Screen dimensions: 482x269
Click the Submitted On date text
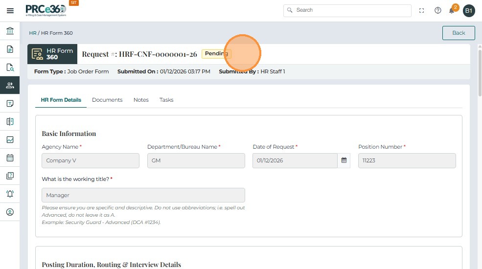(164, 71)
